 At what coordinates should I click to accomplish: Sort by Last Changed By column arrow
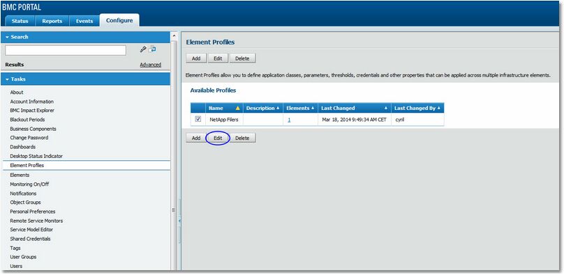(x=439, y=109)
